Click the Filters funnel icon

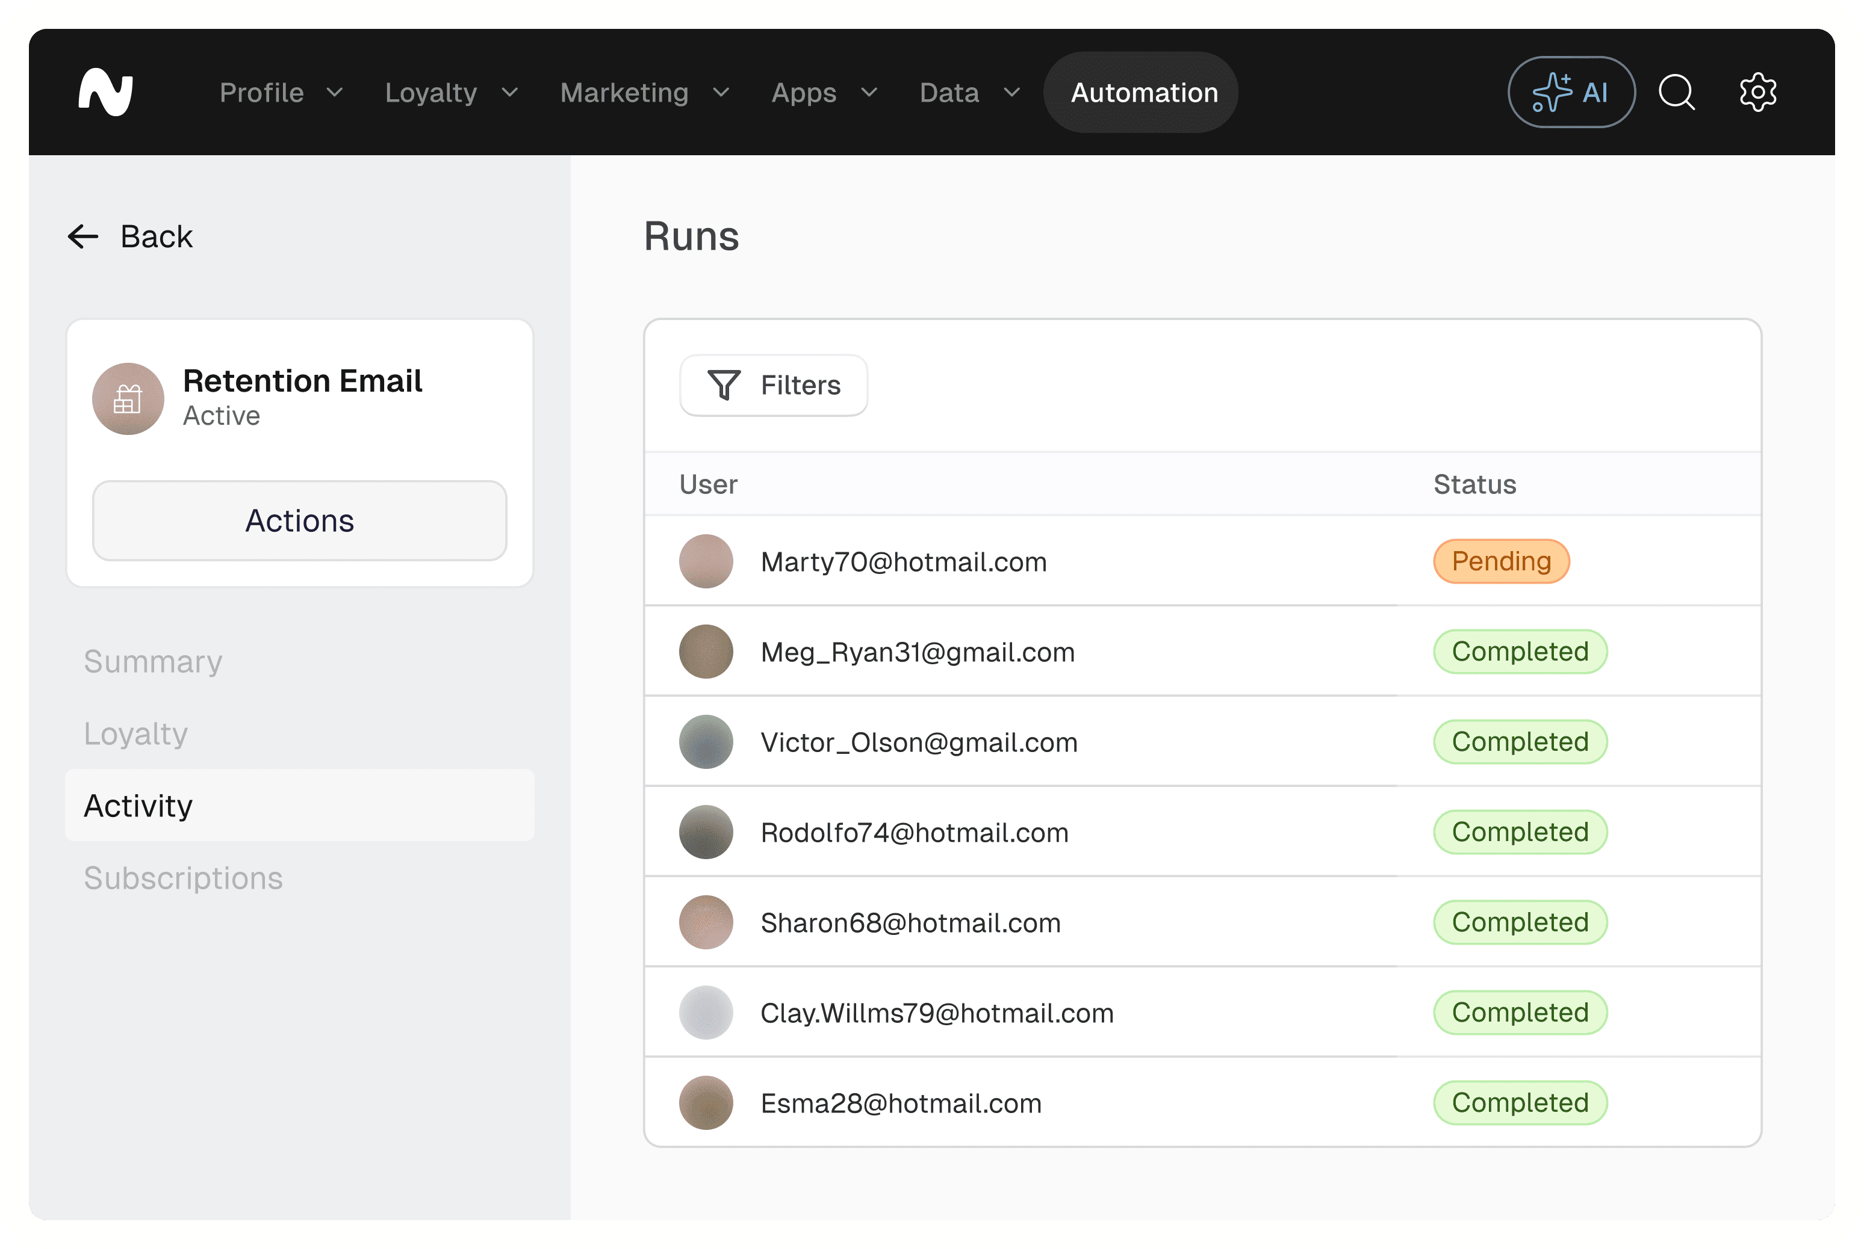(724, 386)
